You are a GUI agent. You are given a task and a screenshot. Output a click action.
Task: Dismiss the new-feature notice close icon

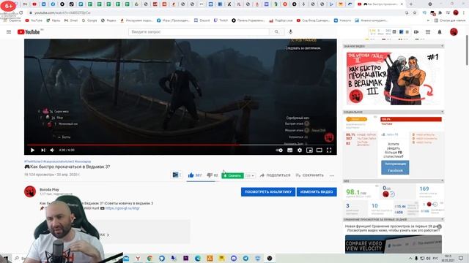click(x=440, y=226)
